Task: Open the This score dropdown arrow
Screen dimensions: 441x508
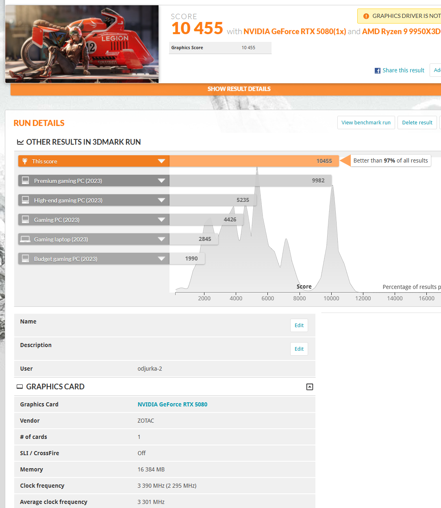Action: pos(161,161)
